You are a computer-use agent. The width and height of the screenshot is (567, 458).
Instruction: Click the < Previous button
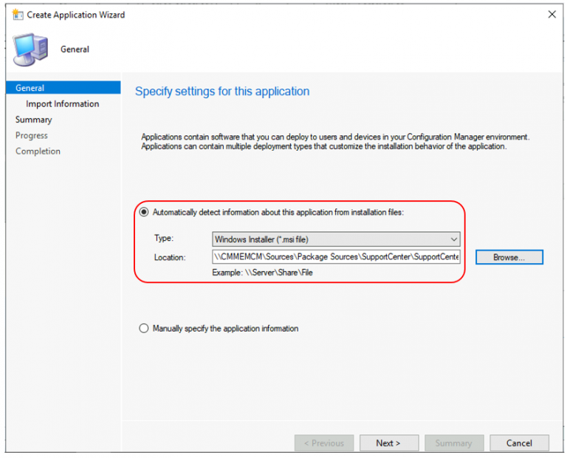click(323, 443)
